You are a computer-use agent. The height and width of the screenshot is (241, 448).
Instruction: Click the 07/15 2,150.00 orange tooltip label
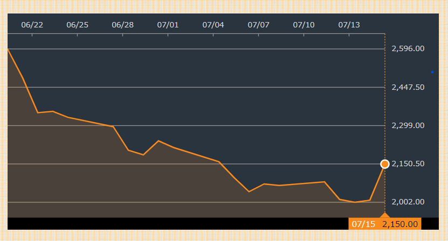384,224
